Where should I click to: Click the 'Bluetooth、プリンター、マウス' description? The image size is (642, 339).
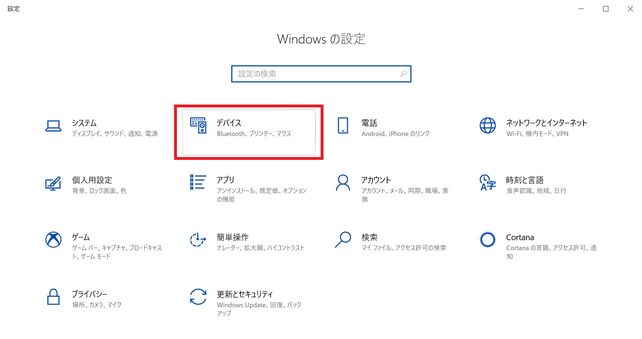[x=254, y=134]
